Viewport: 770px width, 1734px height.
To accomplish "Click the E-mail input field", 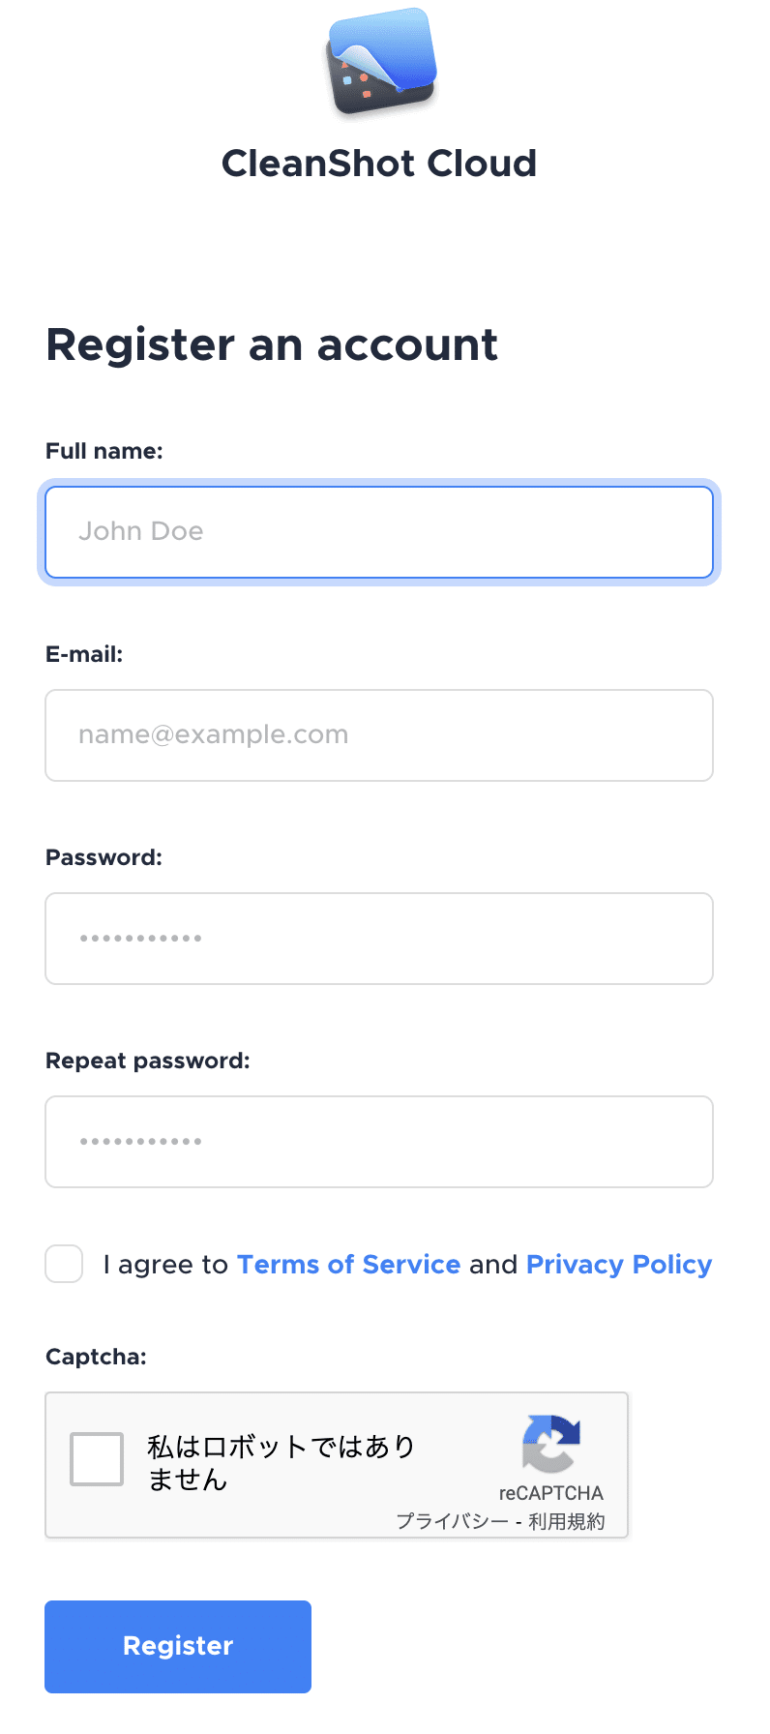I will tap(379, 735).
